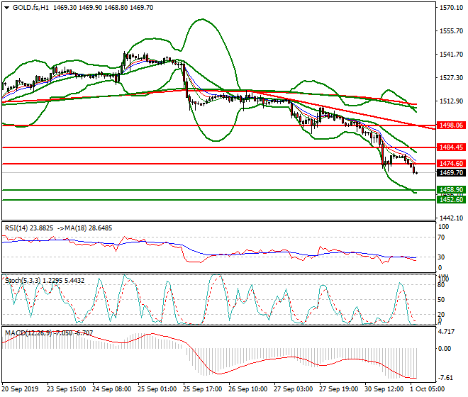The width and height of the screenshot is (468, 397).
Task: Select the 1458.90 green support label
Action: 451,190
